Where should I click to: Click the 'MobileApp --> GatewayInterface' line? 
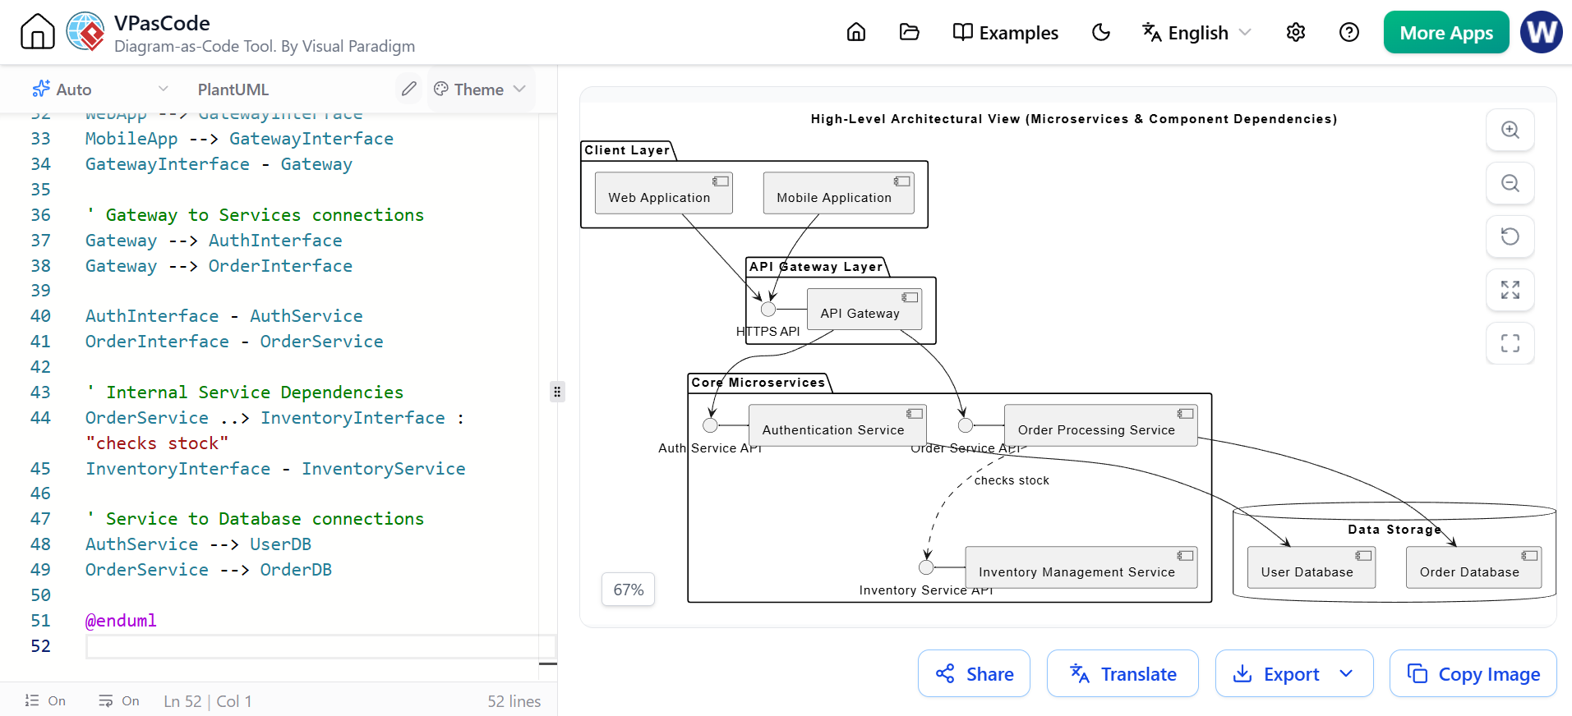pyautogui.click(x=239, y=139)
